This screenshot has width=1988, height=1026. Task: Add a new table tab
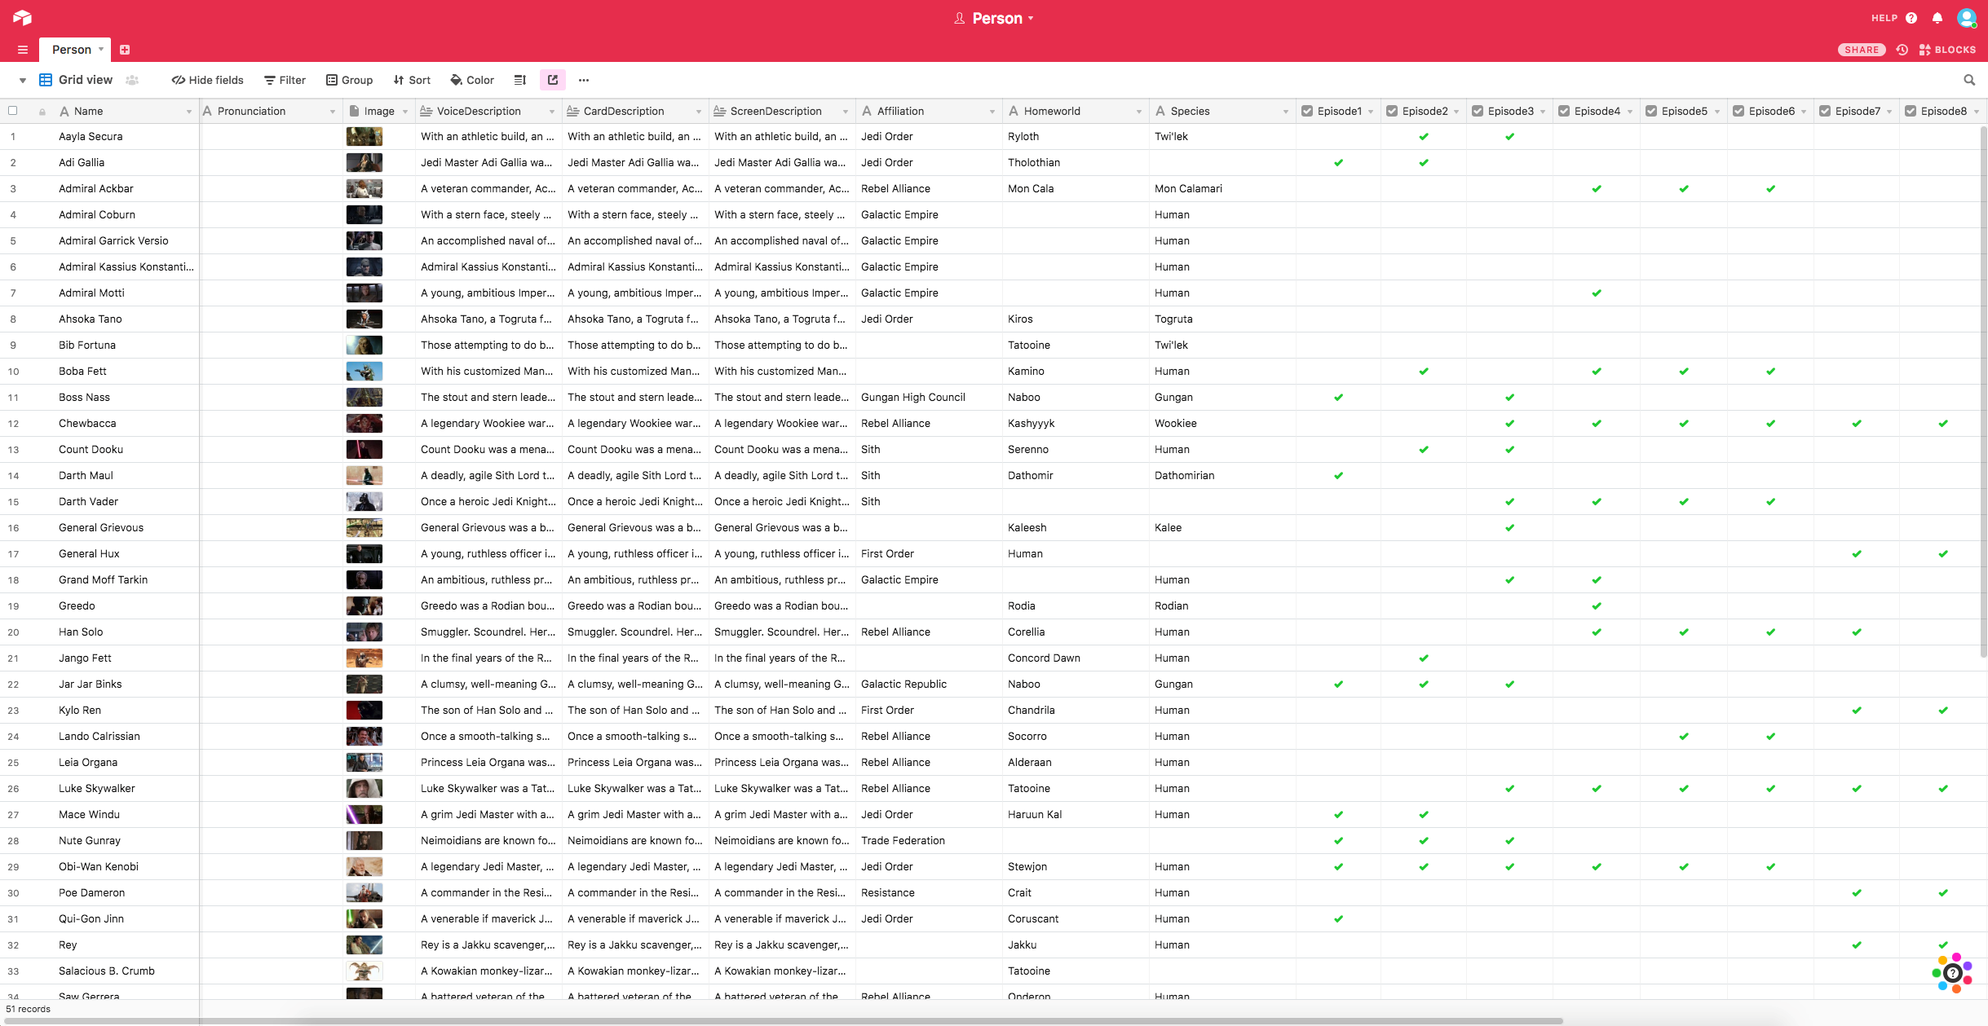125,50
